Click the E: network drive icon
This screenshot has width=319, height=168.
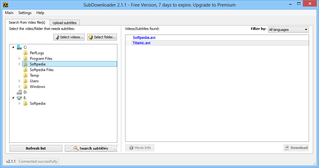19,98
